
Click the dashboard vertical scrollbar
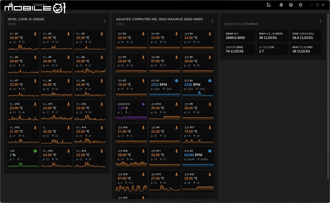[329, 95]
